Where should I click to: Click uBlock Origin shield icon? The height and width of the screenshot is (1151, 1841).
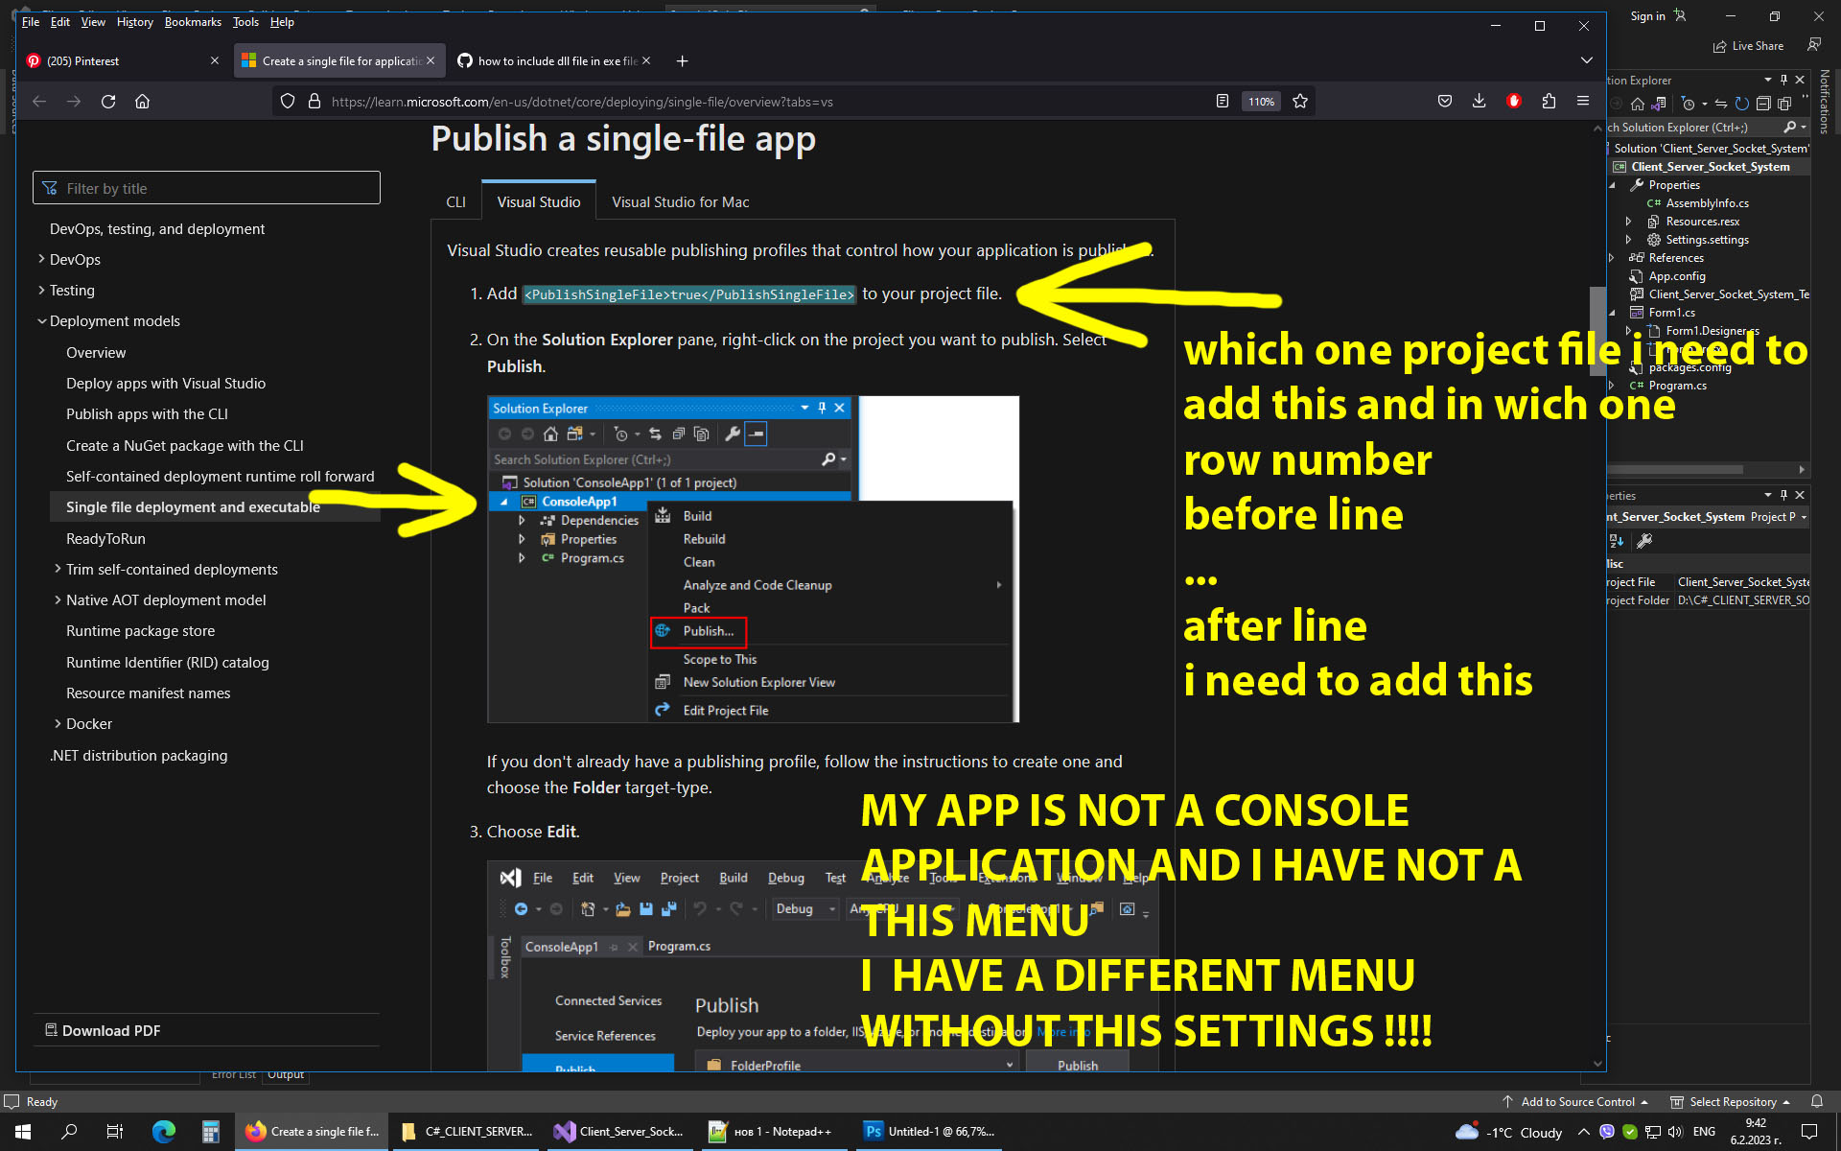(x=1514, y=102)
